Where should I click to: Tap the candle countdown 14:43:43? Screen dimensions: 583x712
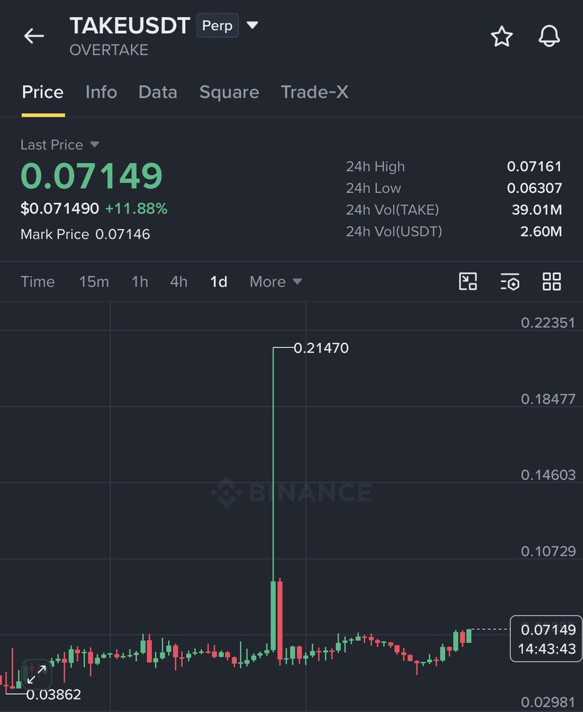(x=547, y=649)
